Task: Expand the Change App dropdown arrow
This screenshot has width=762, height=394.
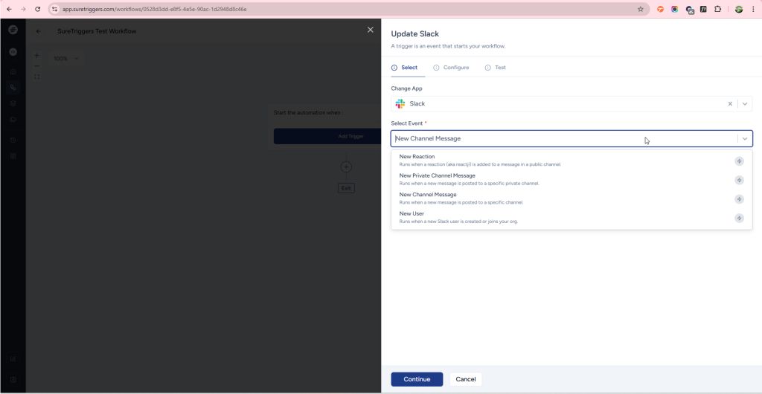Action: tap(745, 104)
